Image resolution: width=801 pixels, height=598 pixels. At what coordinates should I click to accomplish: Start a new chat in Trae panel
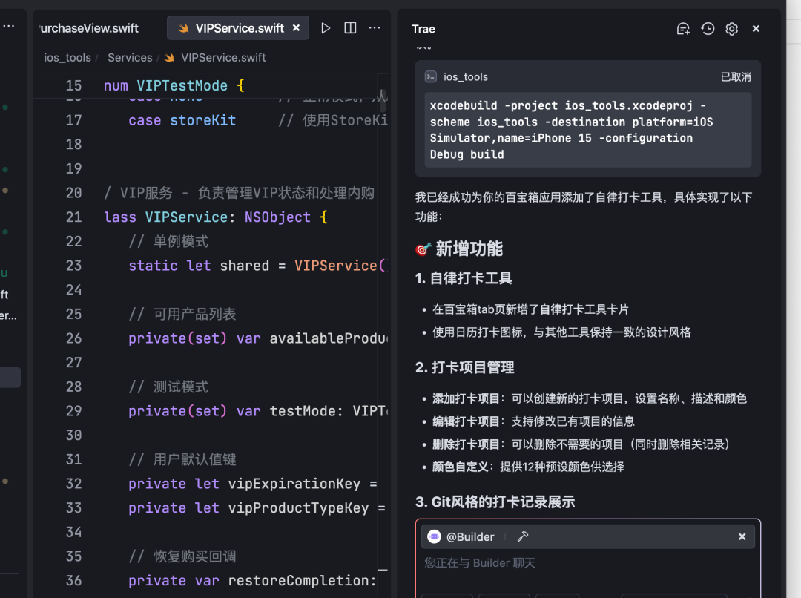point(683,29)
